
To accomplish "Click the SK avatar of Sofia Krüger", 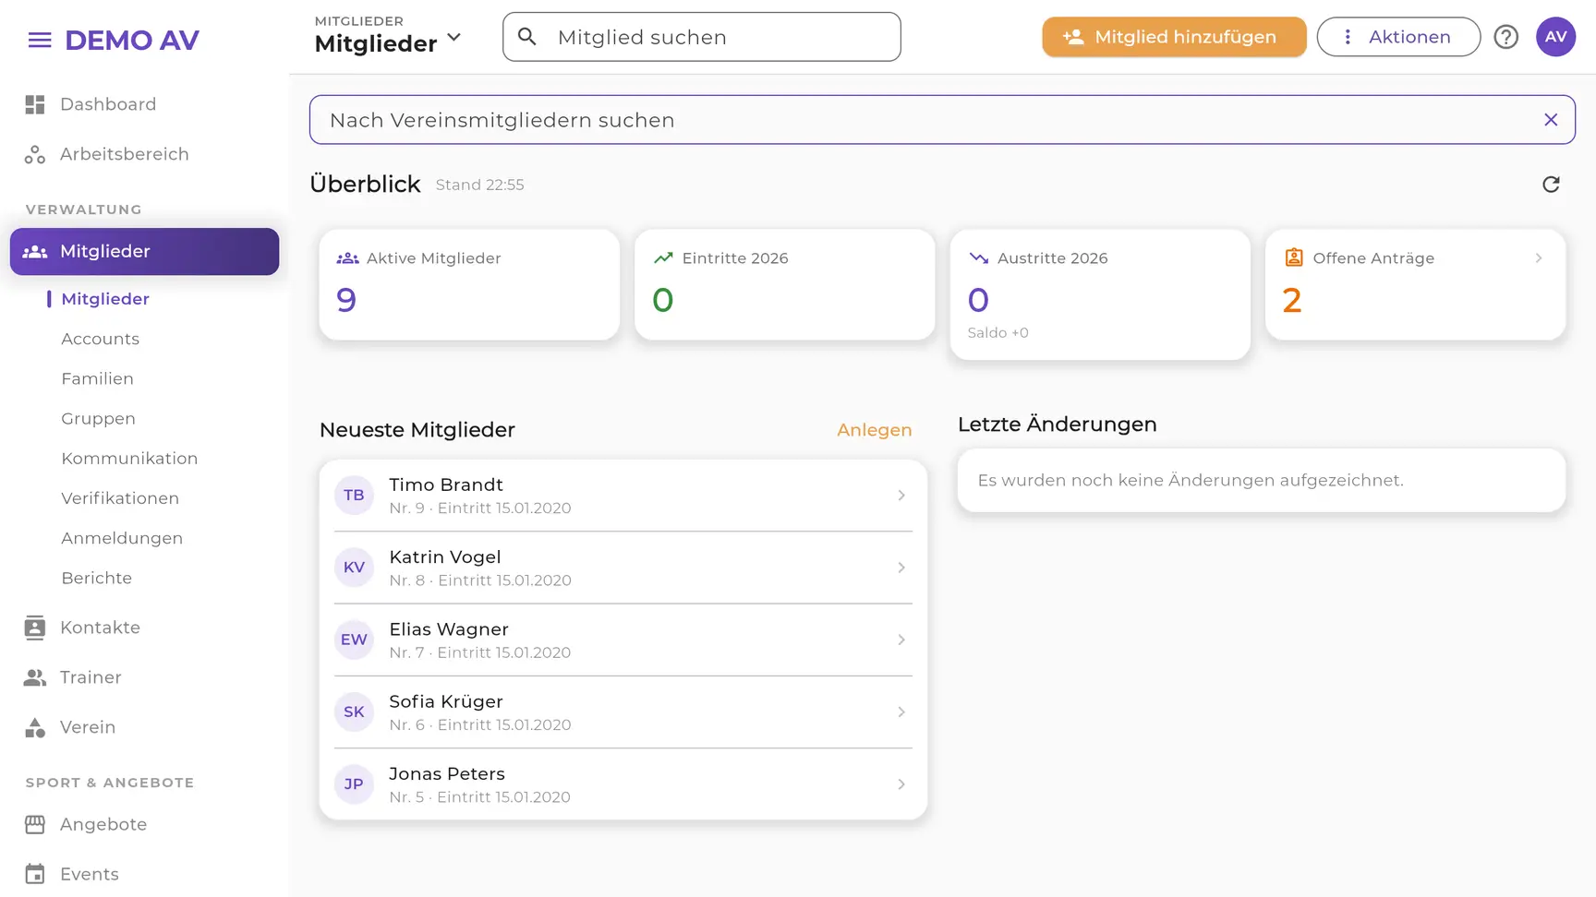I will [x=354, y=712].
